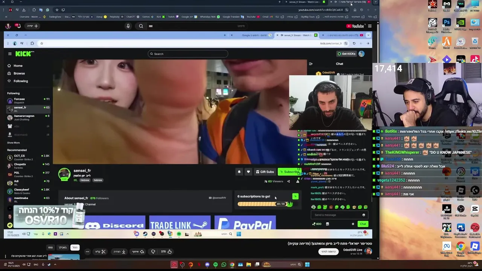Open the volume icon in the system tray
Viewport: 482px width, 271px height.
pyautogui.click(x=24, y=265)
